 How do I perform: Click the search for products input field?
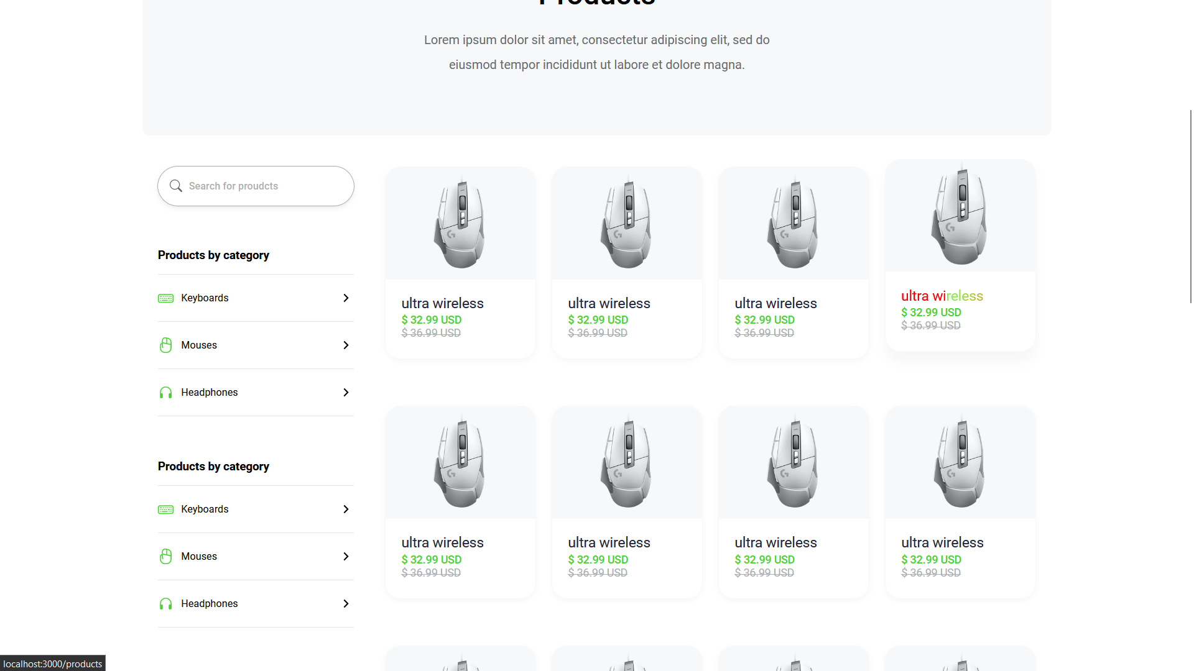click(x=255, y=186)
